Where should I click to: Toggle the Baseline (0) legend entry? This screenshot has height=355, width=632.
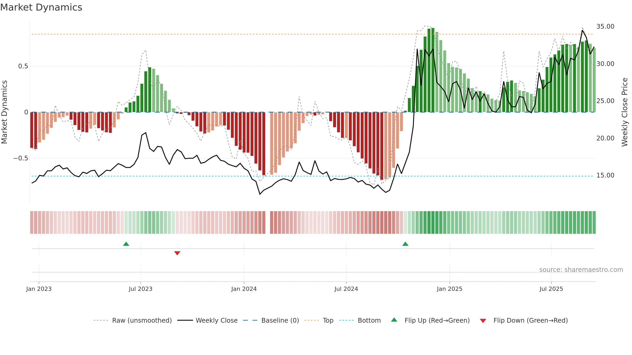[271, 320]
